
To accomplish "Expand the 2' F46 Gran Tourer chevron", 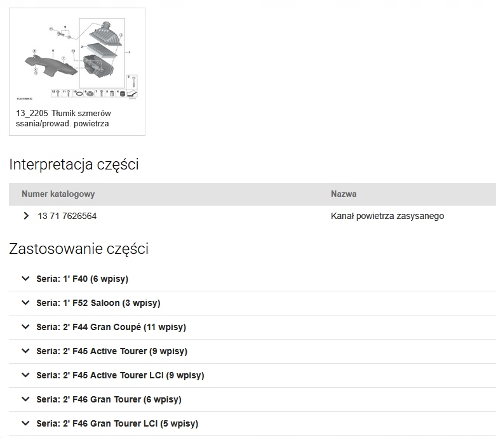I will tap(25, 399).
